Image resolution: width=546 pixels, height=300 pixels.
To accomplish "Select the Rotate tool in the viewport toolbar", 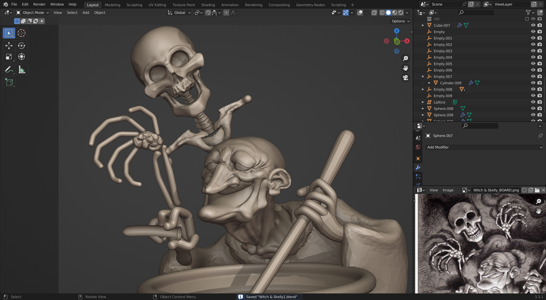I will (21, 45).
